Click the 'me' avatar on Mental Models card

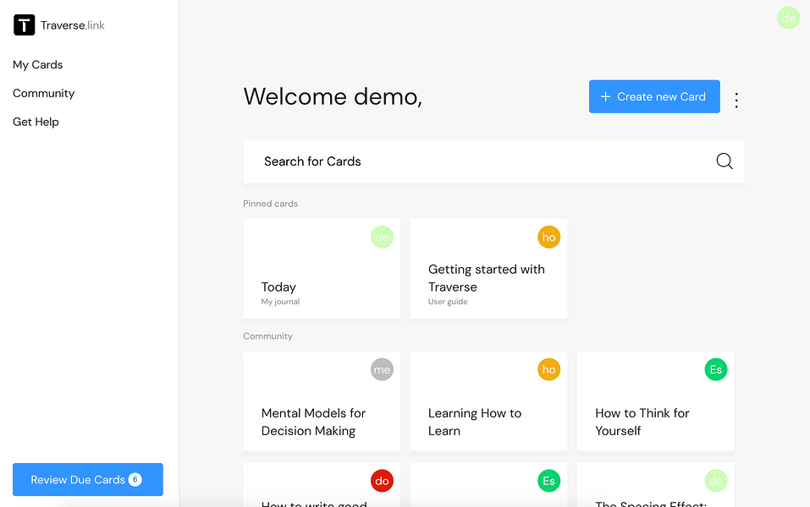[382, 369]
